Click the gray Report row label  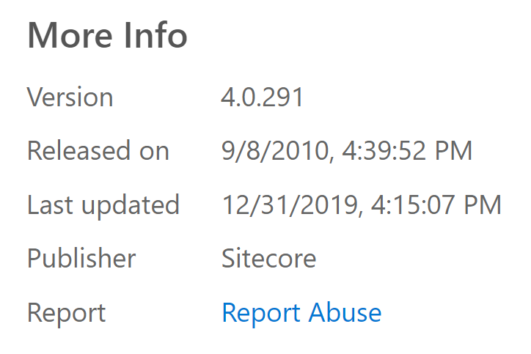click(67, 313)
